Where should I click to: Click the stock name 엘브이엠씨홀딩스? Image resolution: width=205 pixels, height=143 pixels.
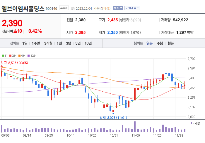click(x=23, y=8)
